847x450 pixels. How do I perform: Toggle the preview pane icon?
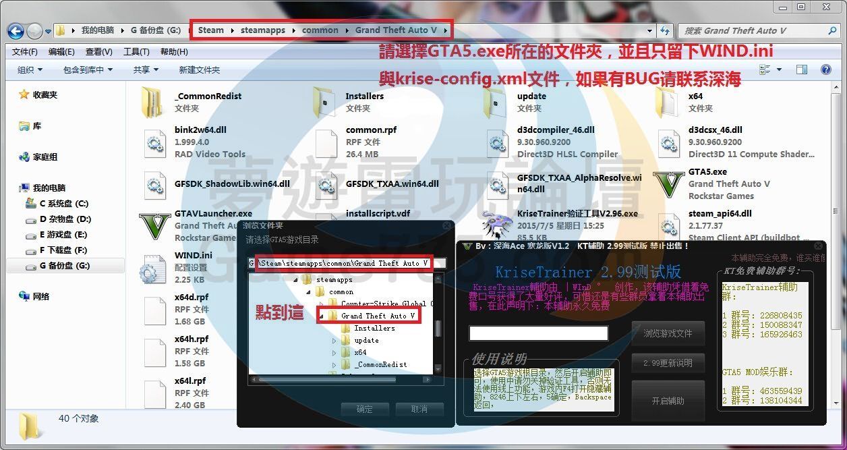click(802, 69)
